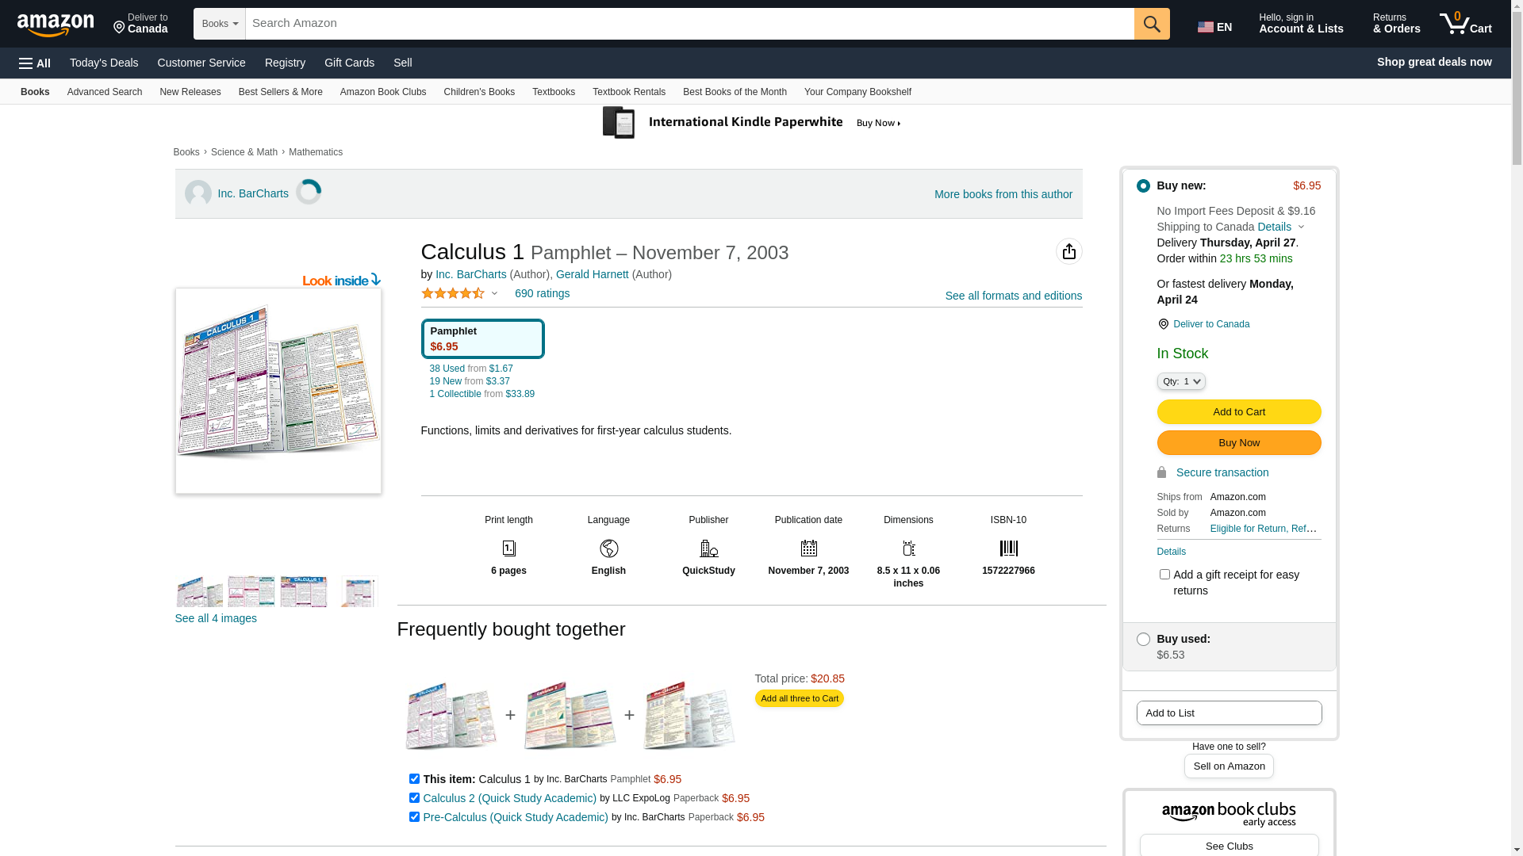1523x856 pixels.
Task: Select the Buy used radio option
Action: pyautogui.click(x=1143, y=640)
